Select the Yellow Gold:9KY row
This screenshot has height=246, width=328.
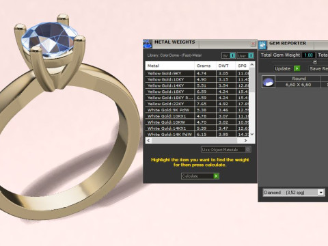[x=197, y=73]
